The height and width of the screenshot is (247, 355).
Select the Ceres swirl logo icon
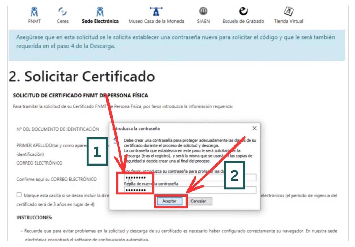coord(62,11)
